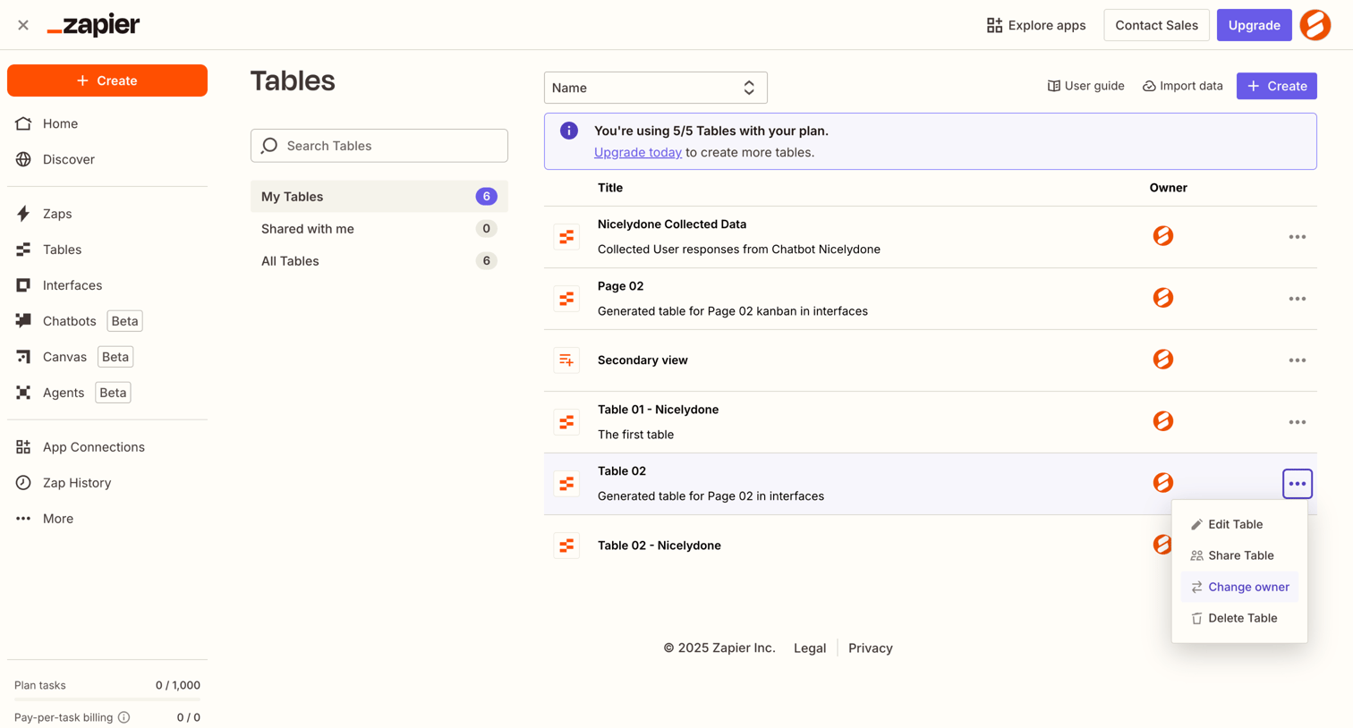Select the Tables sidebar icon
Image resolution: width=1353 pixels, height=728 pixels.
(23, 250)
